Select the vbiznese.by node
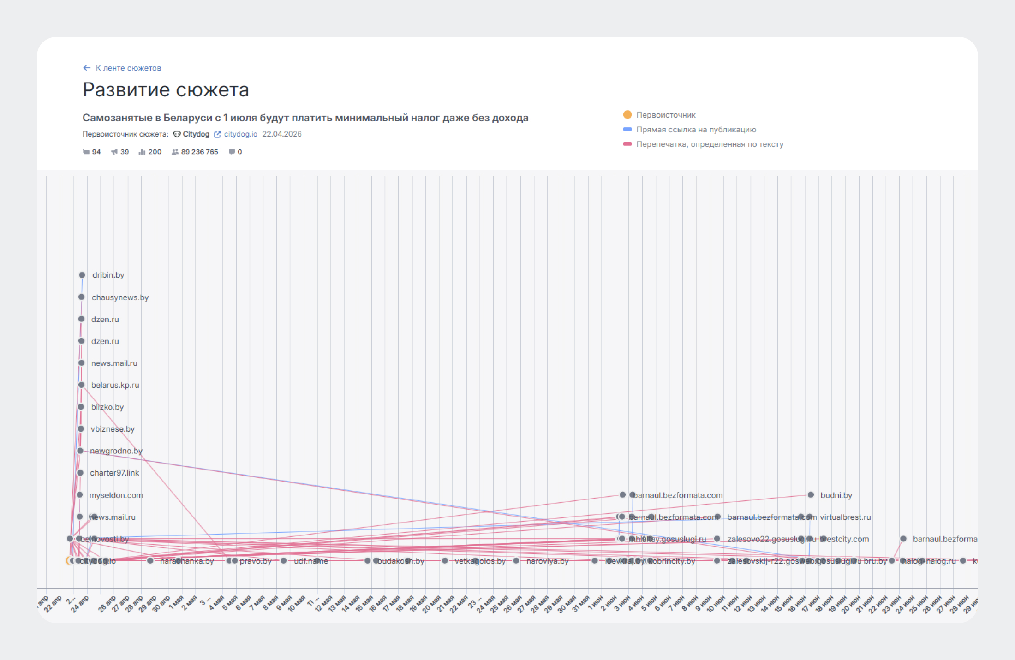Screen dimensions: 1015x660 tap(81, 429)
